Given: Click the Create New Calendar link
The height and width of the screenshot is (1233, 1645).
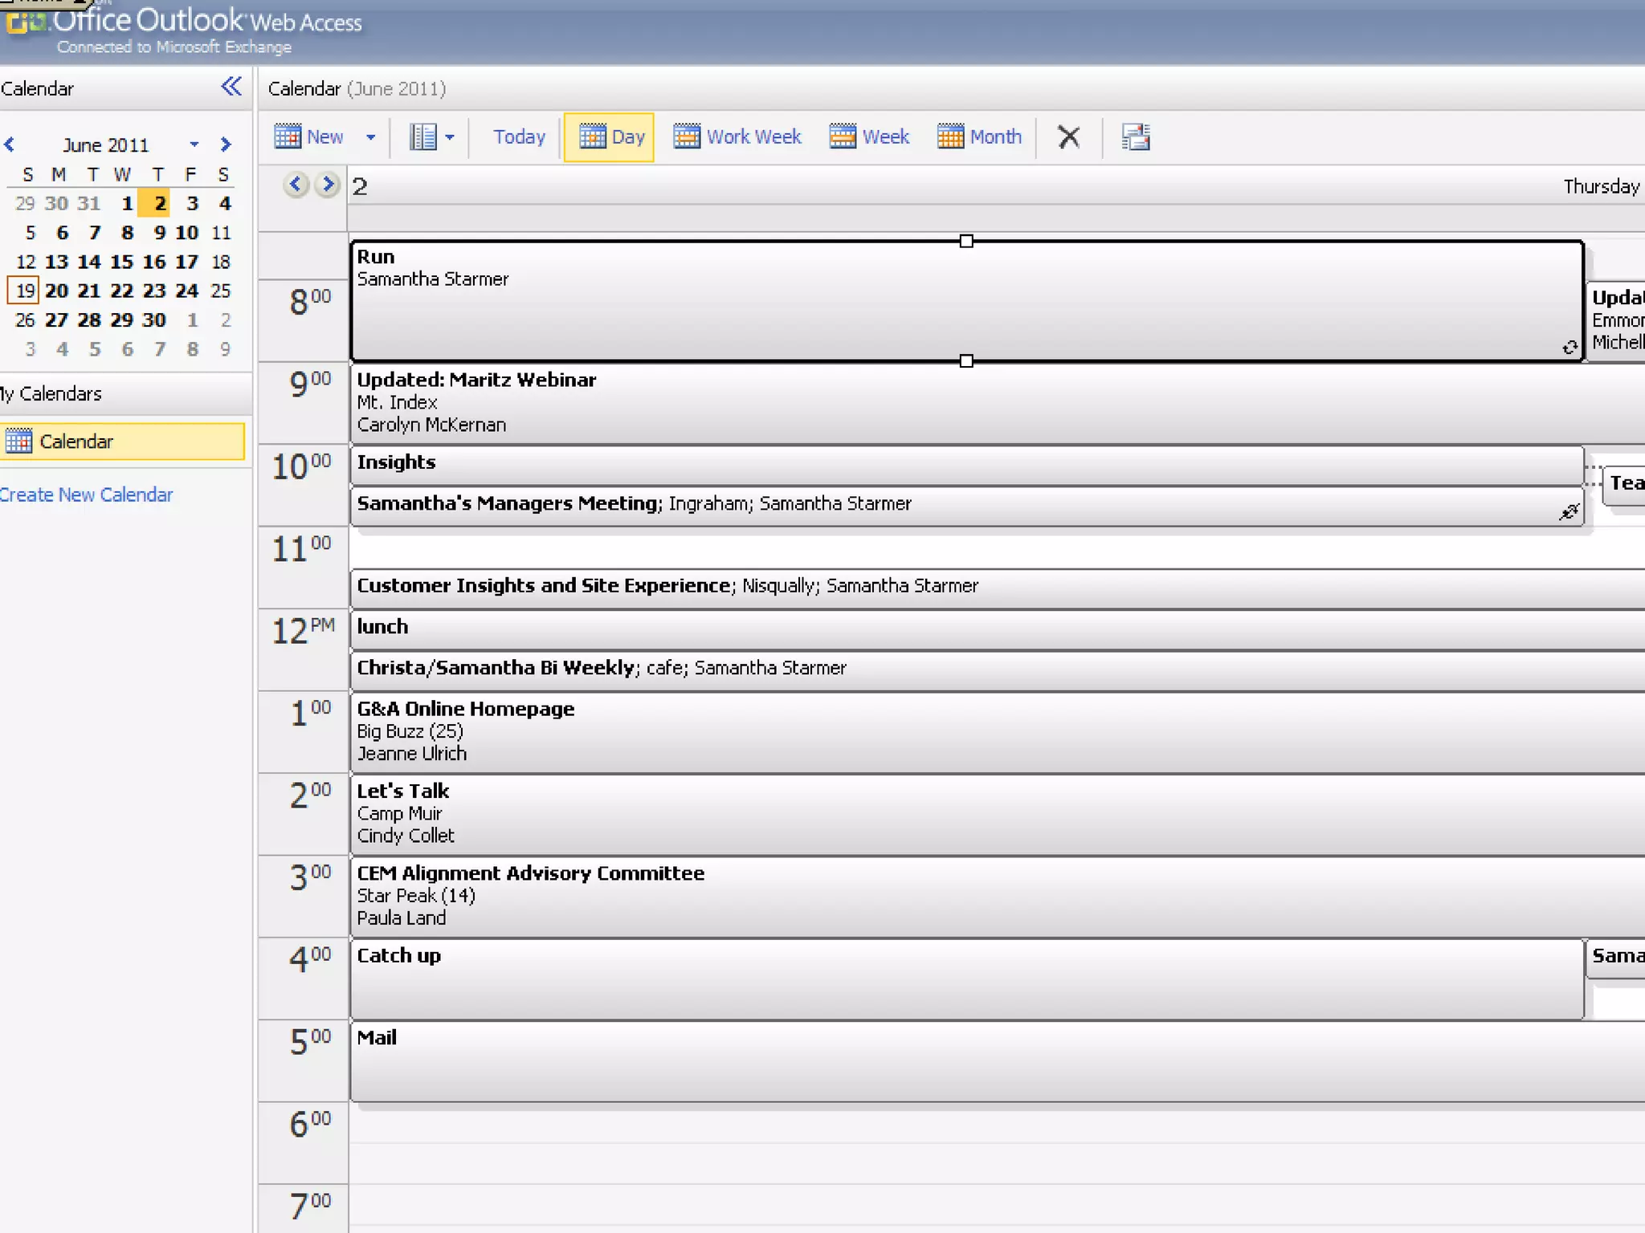Looking at the screenshot, I should tap(86, 495).
